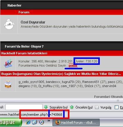
Task: Click the Konular: 396.460 statistic text
Action: (x=31, y=61)
